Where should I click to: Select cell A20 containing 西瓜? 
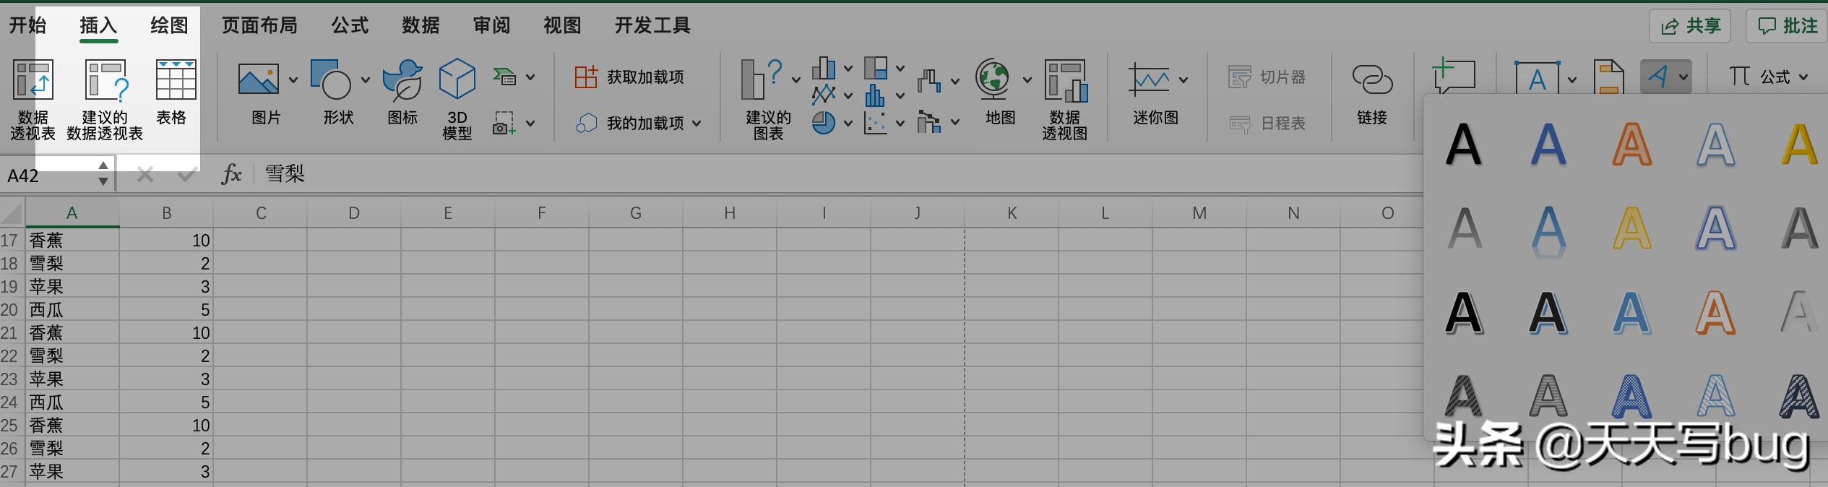click(72, 309)
